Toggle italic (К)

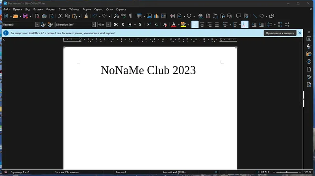click(x=123, y=24)
